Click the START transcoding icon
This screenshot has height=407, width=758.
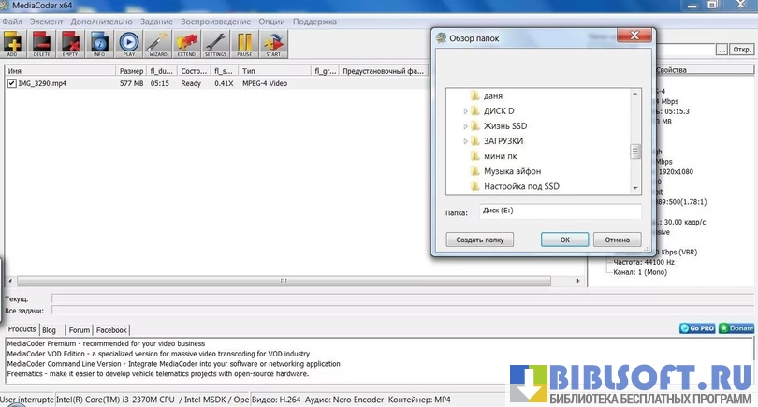[274, 43]
